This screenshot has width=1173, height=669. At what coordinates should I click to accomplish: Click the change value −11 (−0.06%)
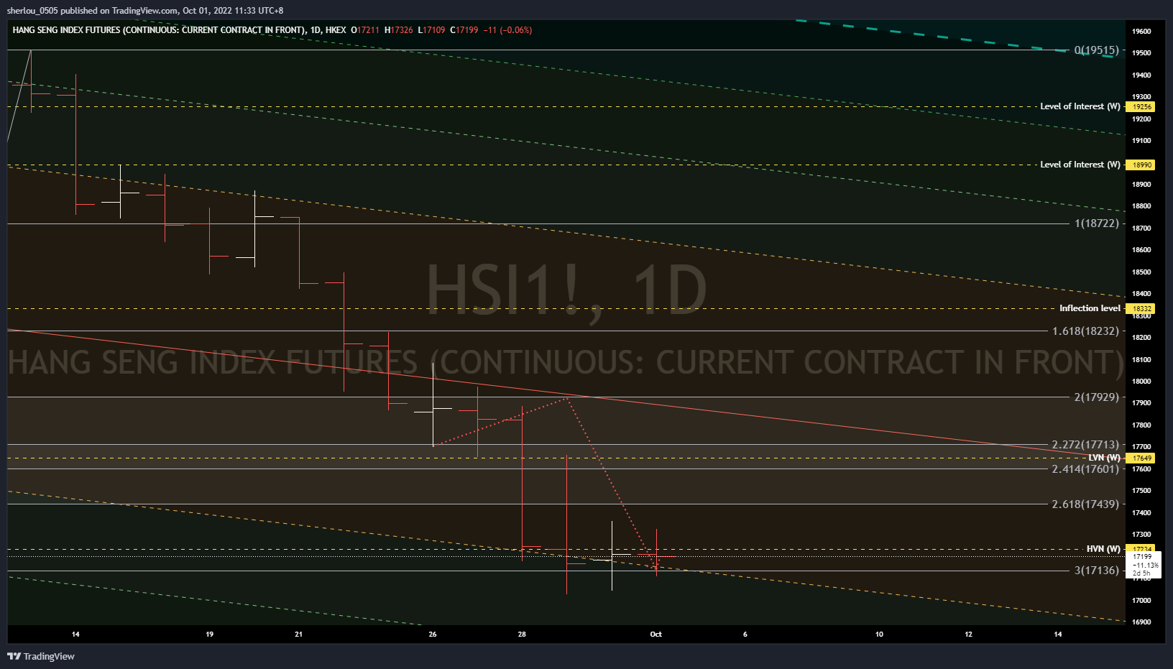point(507,30)
